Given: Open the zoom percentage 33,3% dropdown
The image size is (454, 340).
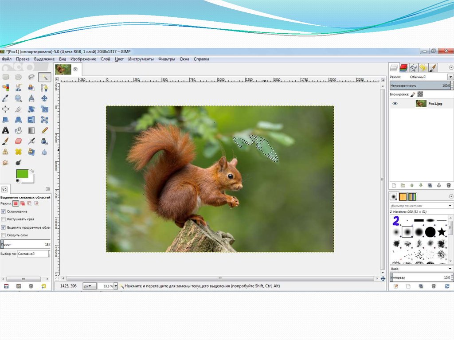Looking at the screenshot, I should click(115, 286).
